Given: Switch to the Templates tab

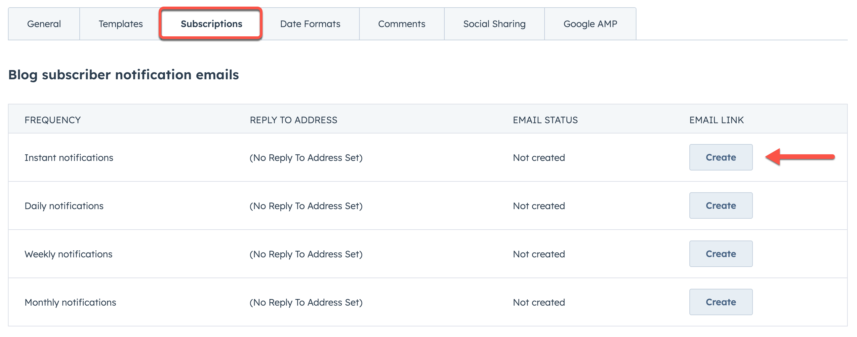Looking at the screenshot, I should [120, 24].
